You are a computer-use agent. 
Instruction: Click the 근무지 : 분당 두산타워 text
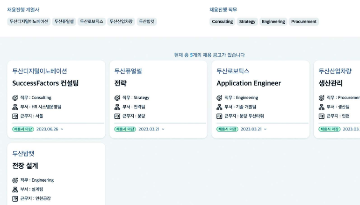tap(244, 116)
